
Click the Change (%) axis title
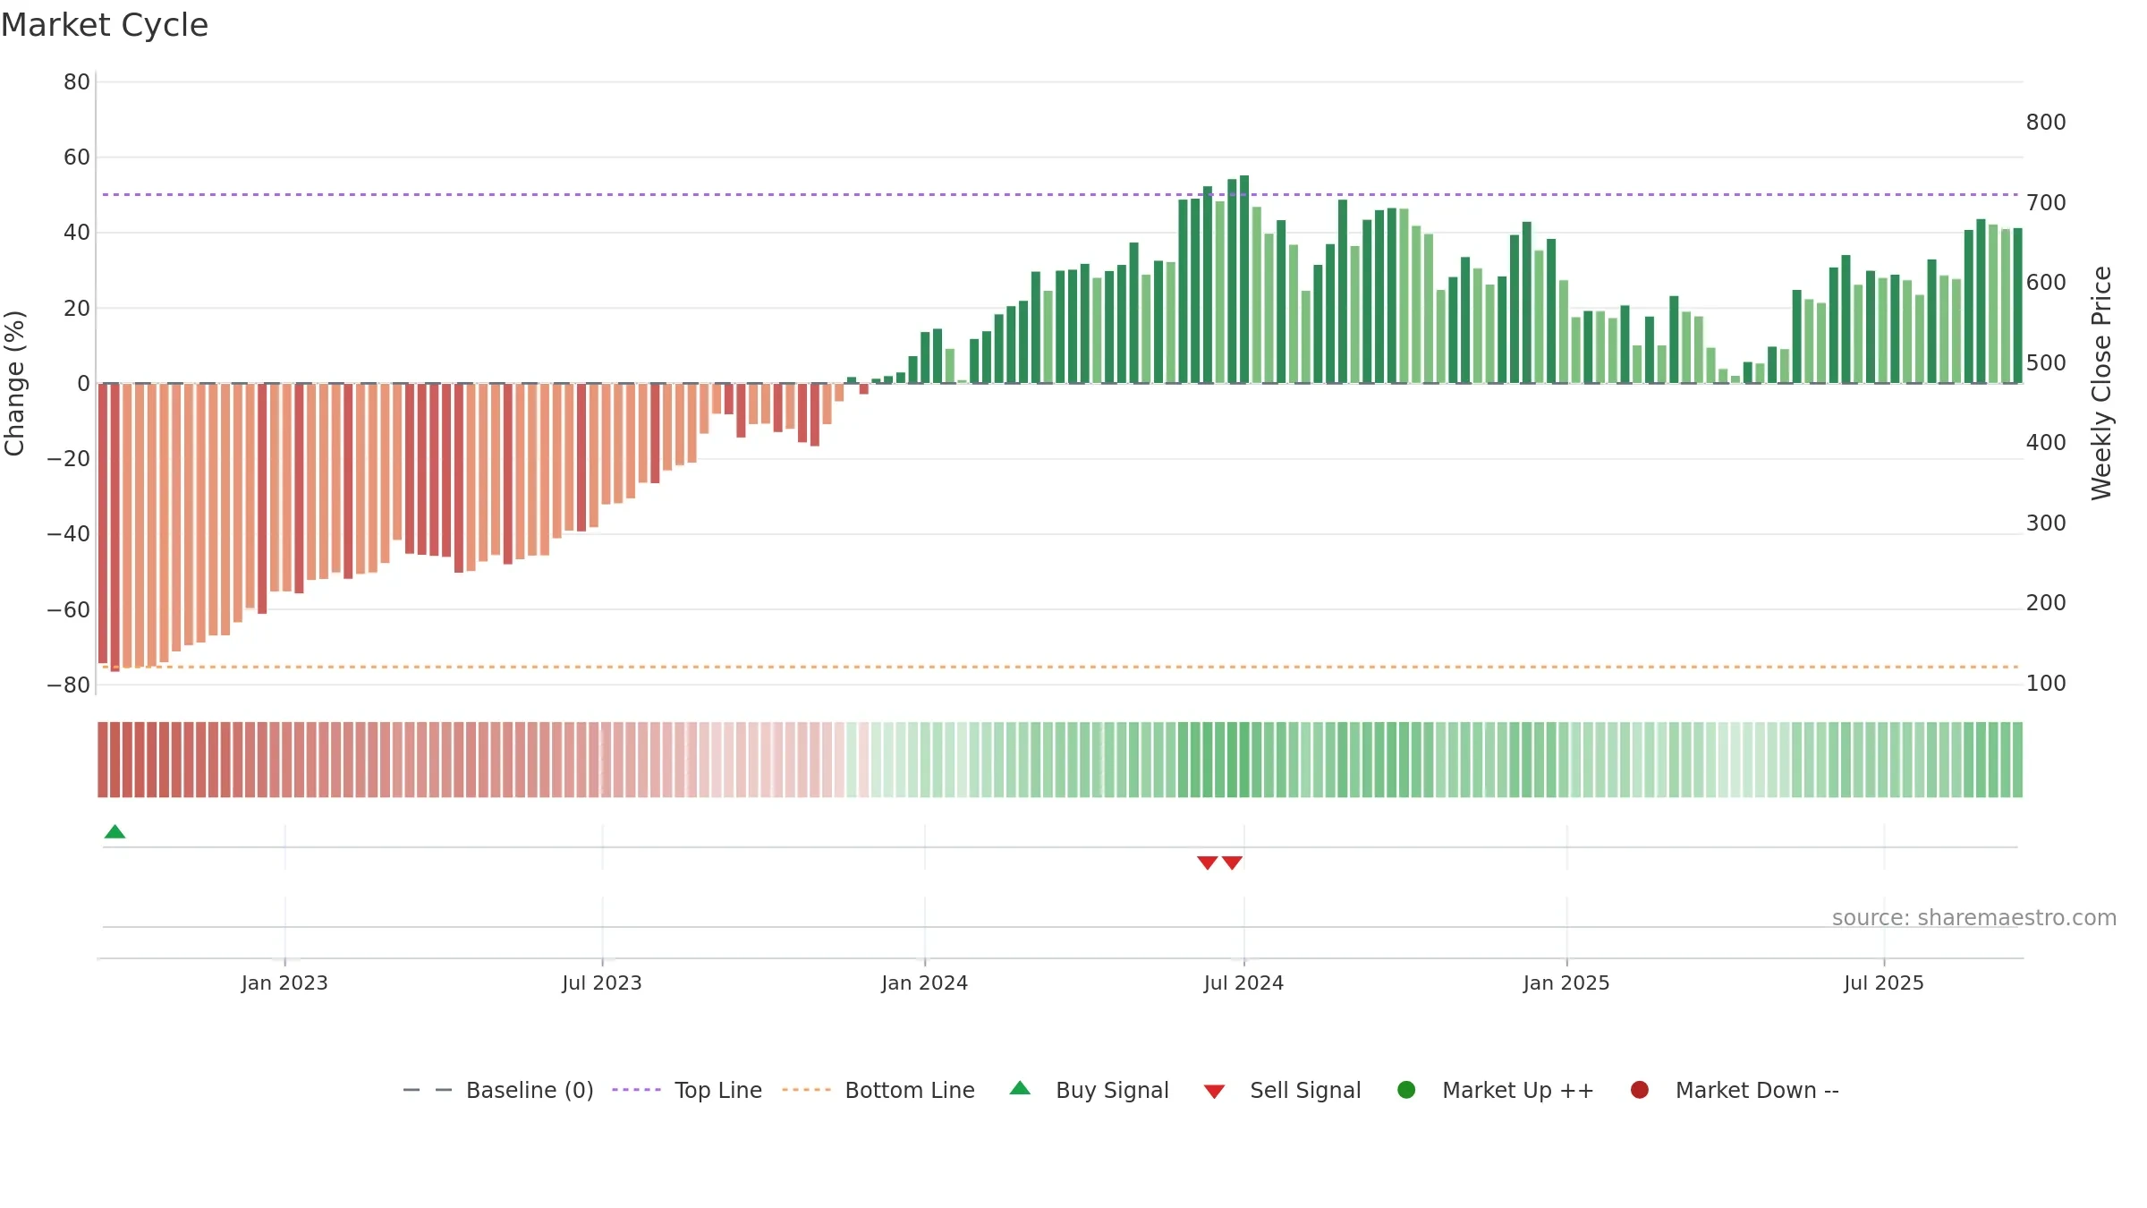click(14, 383)
